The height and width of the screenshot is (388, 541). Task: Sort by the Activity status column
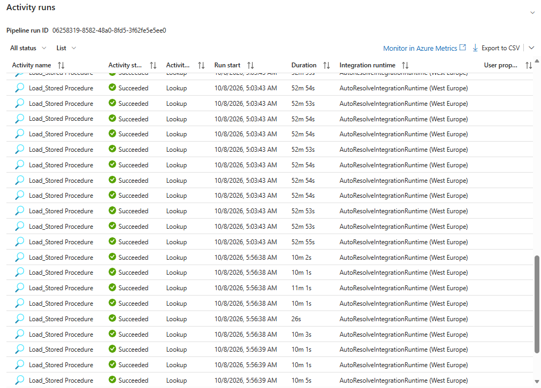(x=153, y=65)
